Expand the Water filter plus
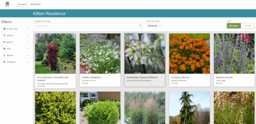256x124 pixels. coord(28,55)
